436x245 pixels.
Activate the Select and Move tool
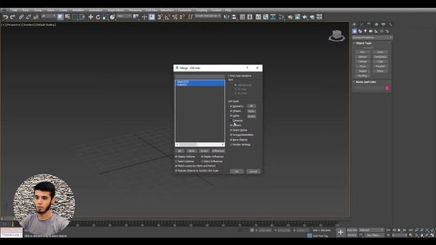[x=91, y=17]
